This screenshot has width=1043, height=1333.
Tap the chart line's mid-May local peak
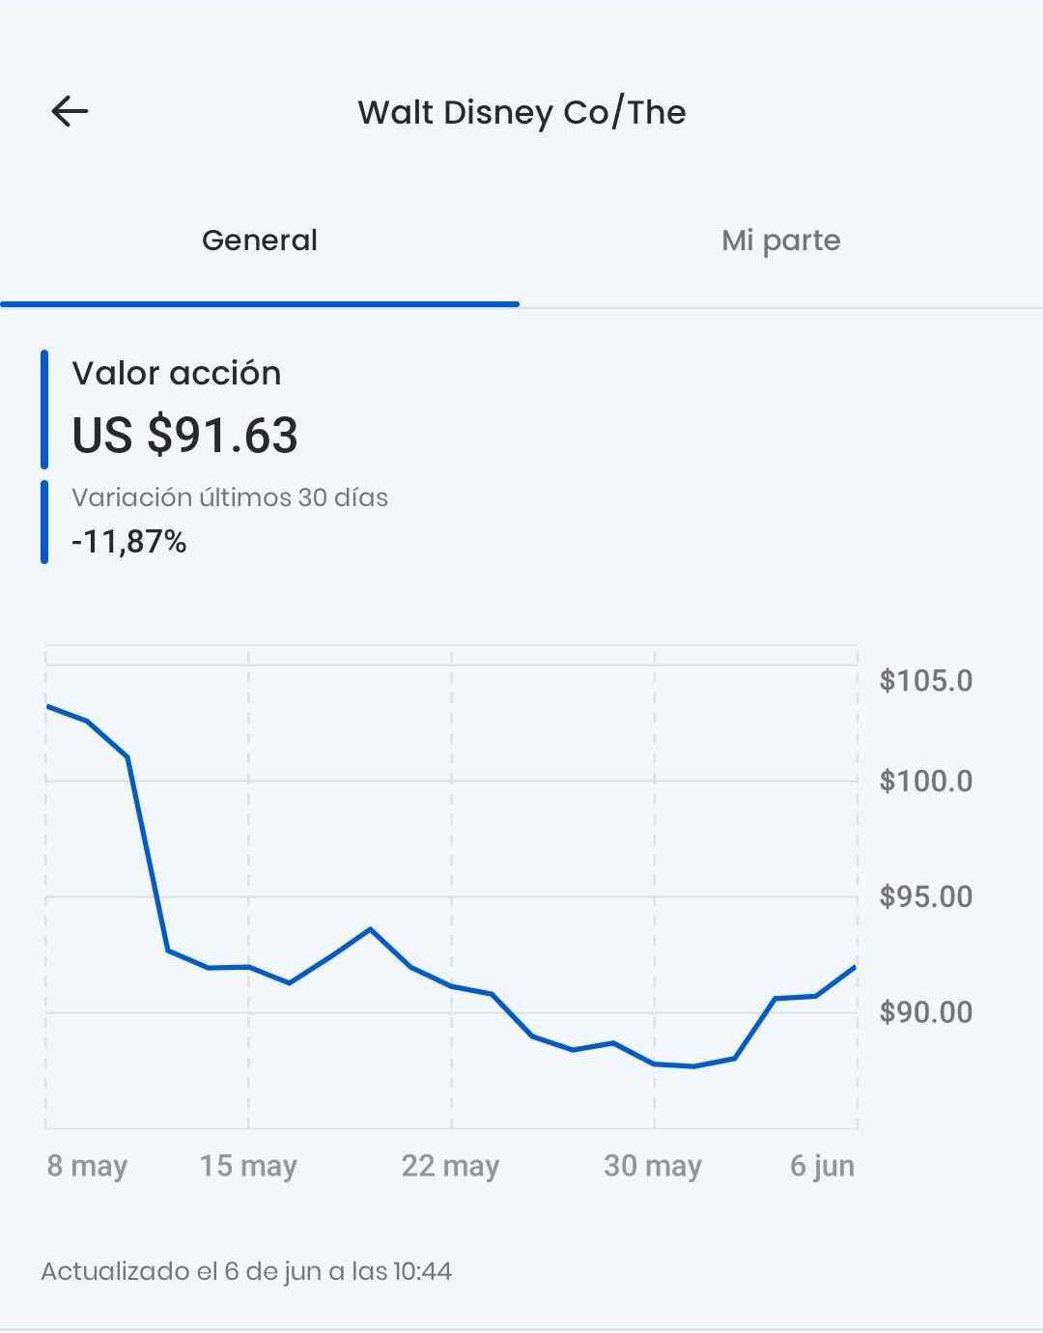tap(370, 929)
